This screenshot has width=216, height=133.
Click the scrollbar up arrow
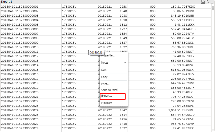coord(213,6)
